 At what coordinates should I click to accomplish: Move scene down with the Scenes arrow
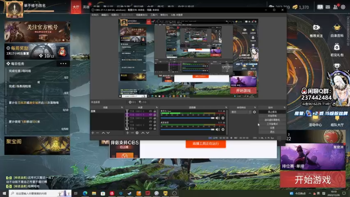(x=108, y=133)
